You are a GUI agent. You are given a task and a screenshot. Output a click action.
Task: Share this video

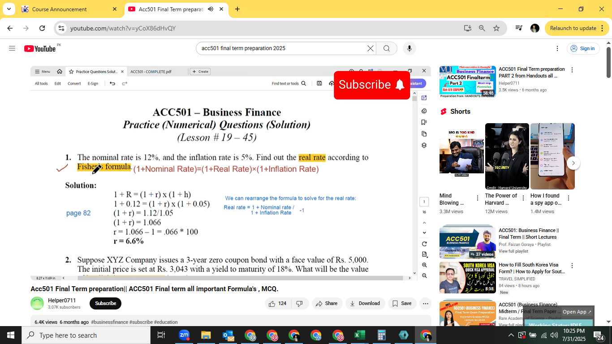327,303
